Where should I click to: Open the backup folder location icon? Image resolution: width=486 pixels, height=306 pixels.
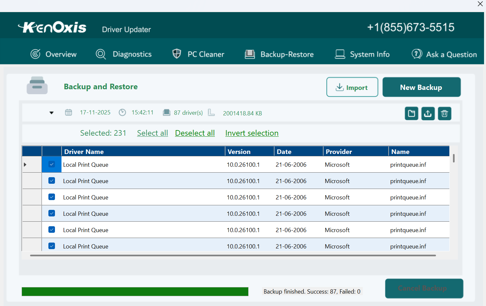coord(411,113)
